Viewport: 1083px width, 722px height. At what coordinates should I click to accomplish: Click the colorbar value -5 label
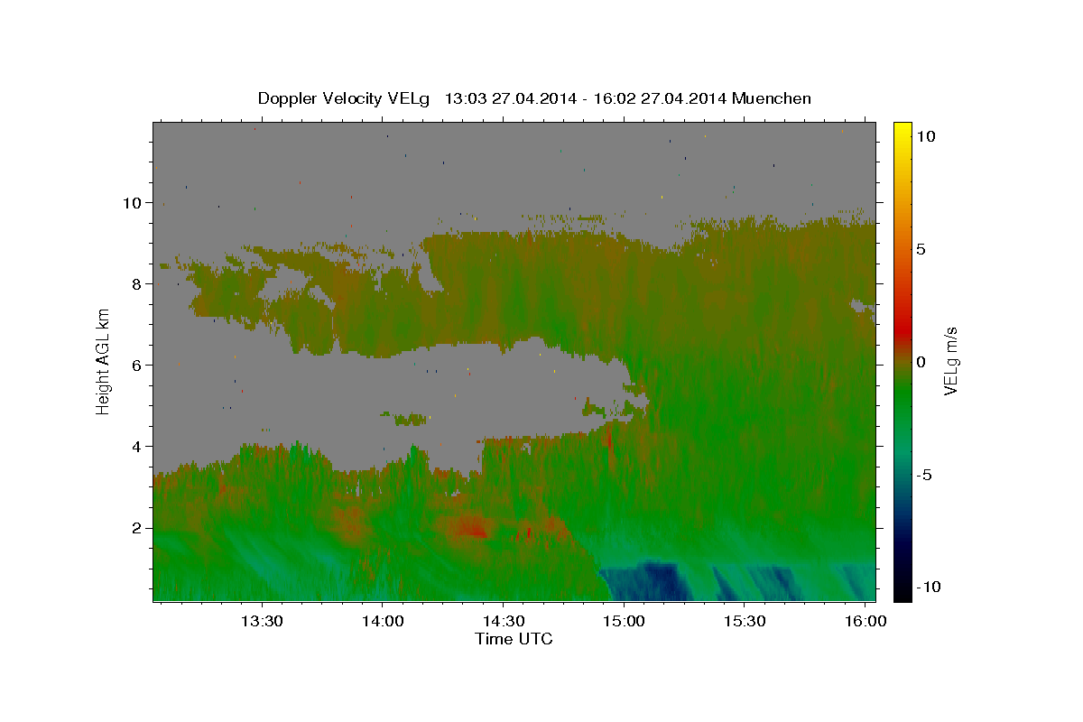[923, 475]
